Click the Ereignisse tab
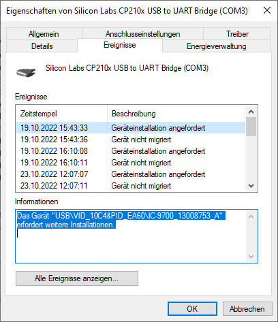278x322 pixels. 120,45
